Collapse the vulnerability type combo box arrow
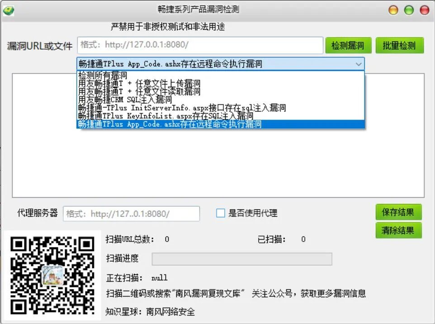Viewport: 435px width, 324px height. (359, 64)
